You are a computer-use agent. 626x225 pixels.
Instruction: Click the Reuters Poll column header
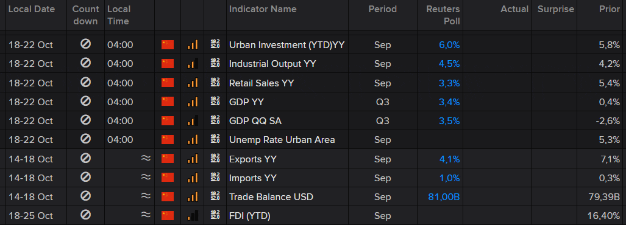point(443,15)
